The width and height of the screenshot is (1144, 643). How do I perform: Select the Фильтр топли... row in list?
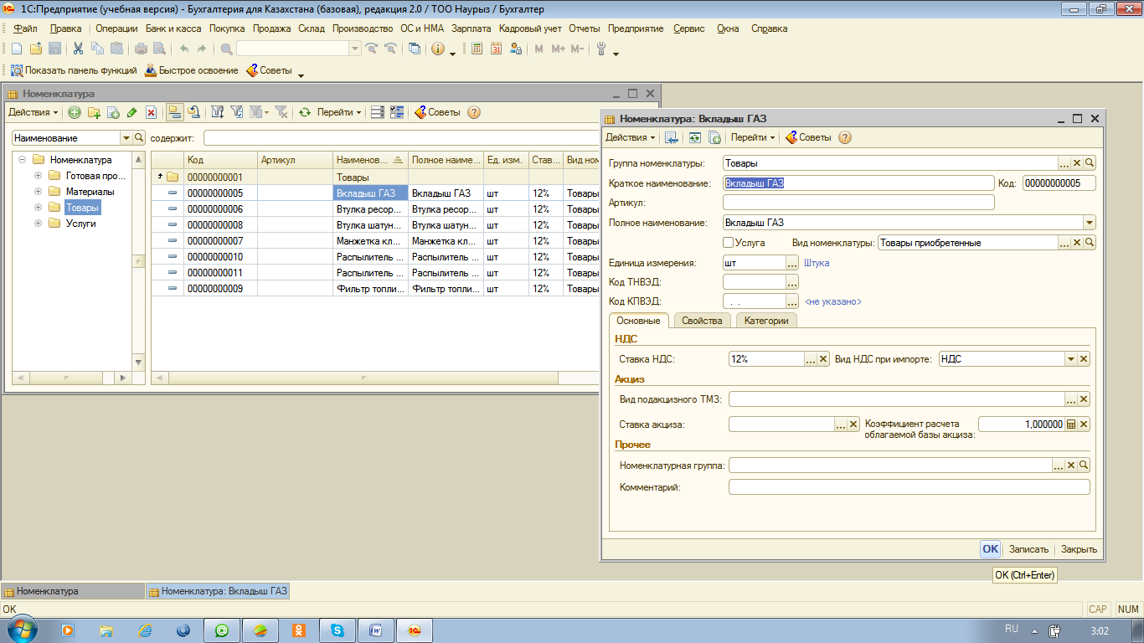375,289
